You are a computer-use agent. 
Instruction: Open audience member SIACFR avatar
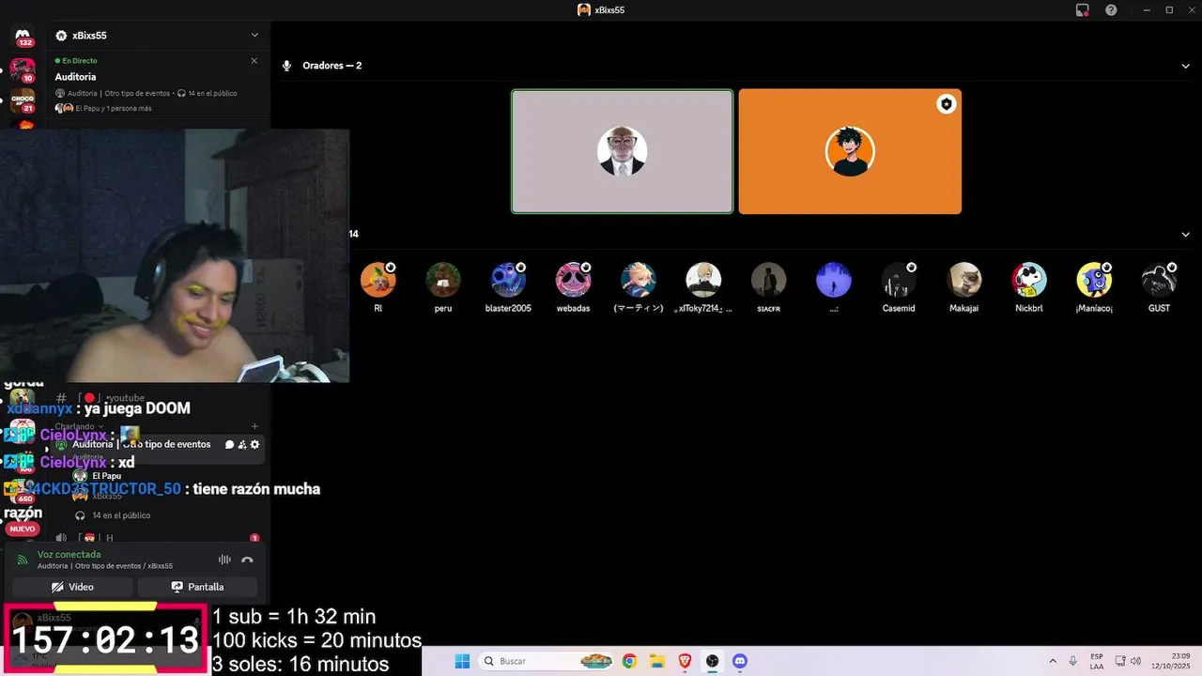(x=768, y=280)
